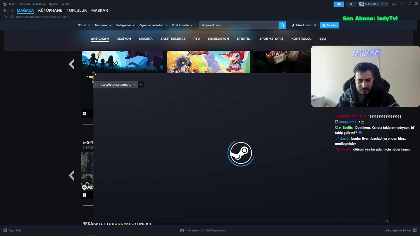Open the dark dinosaur teeth game banner
The height and width of the screenshot is (236, 420).
[x=283, y=62]
